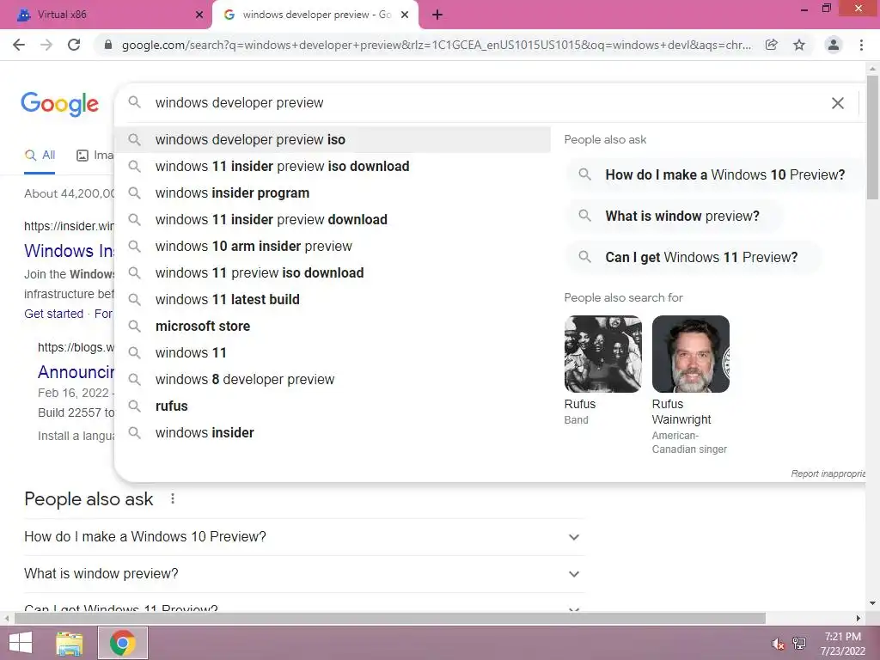The image size is (880, 660).
Task: Open the Windows Start button
Action: coord(21,643)
